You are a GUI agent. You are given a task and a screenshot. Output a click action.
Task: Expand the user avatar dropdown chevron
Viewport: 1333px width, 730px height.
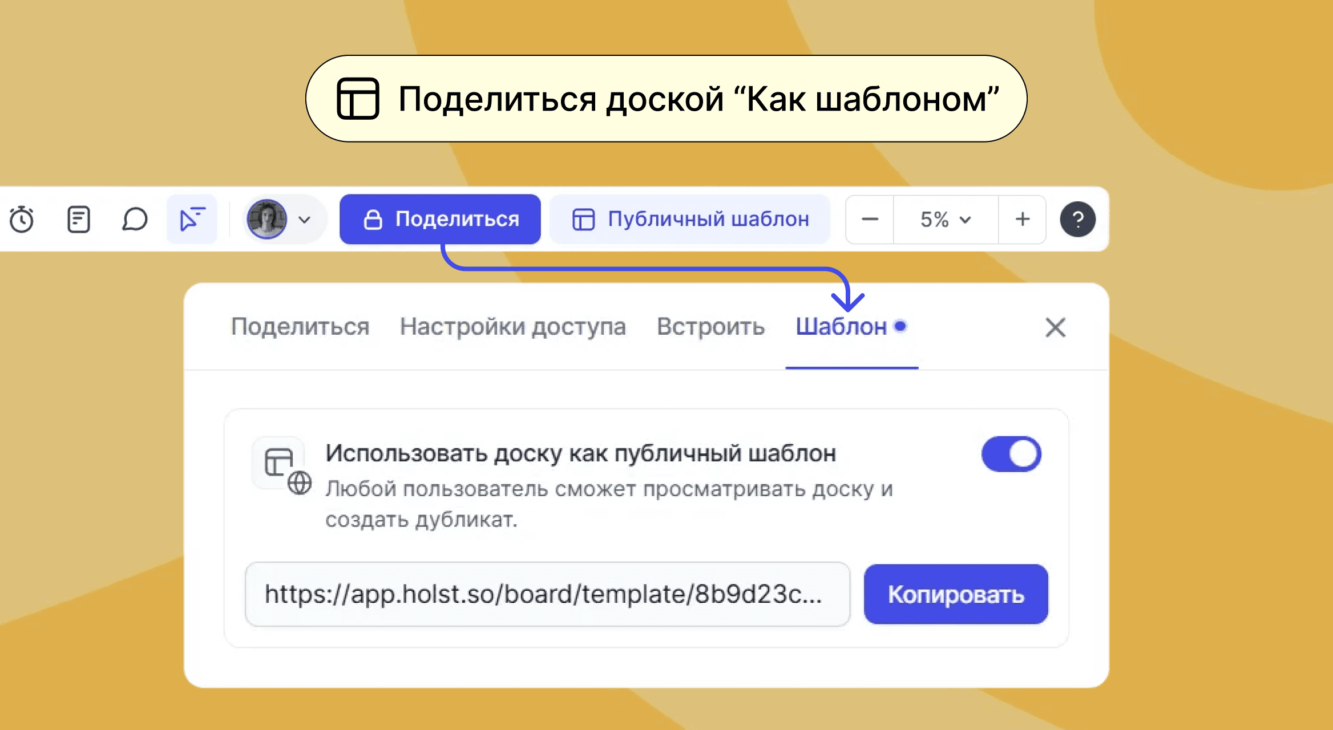[305, 220]
